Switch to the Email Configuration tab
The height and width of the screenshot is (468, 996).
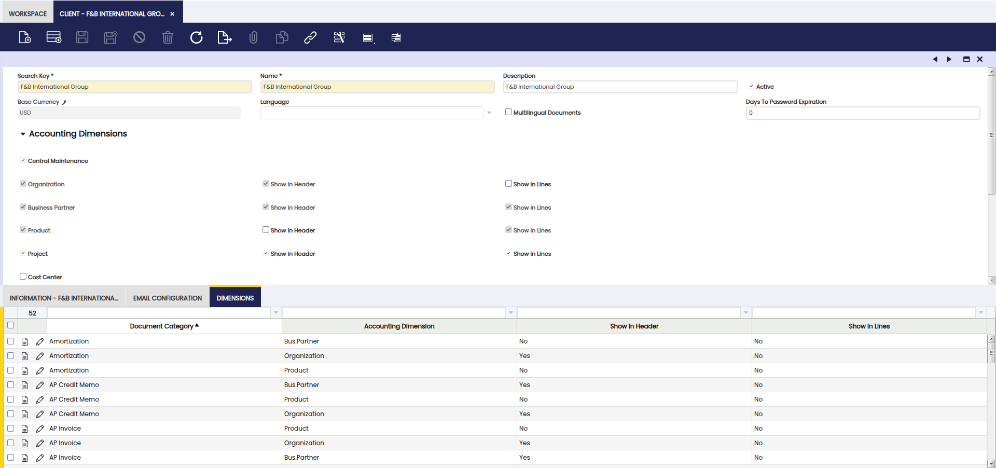(x=167, y=298)
